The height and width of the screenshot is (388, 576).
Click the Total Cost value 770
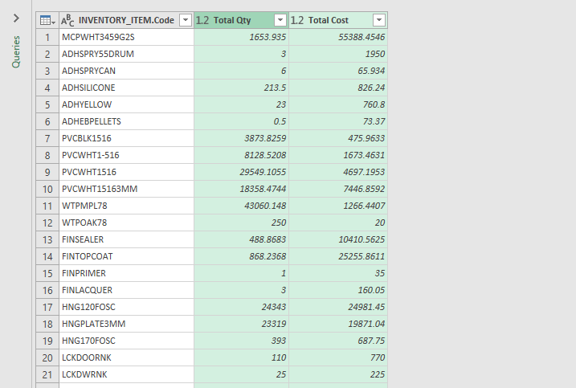pyautogui.click(x=337, y=357)
